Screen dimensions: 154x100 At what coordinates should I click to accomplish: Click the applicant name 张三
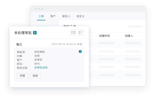(19, 45)
